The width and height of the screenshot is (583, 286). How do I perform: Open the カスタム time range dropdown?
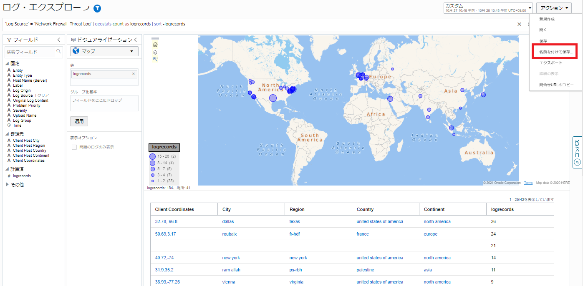(x=488, y=8)
